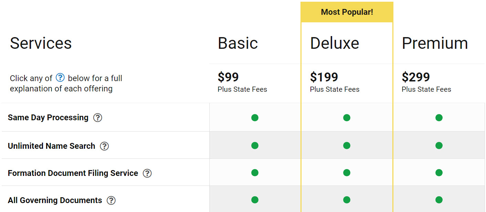Viewport: 486px width, 212px height.
Task: Click Premium green dot for Formation Document Filing
Action: [x=439, y=172]
